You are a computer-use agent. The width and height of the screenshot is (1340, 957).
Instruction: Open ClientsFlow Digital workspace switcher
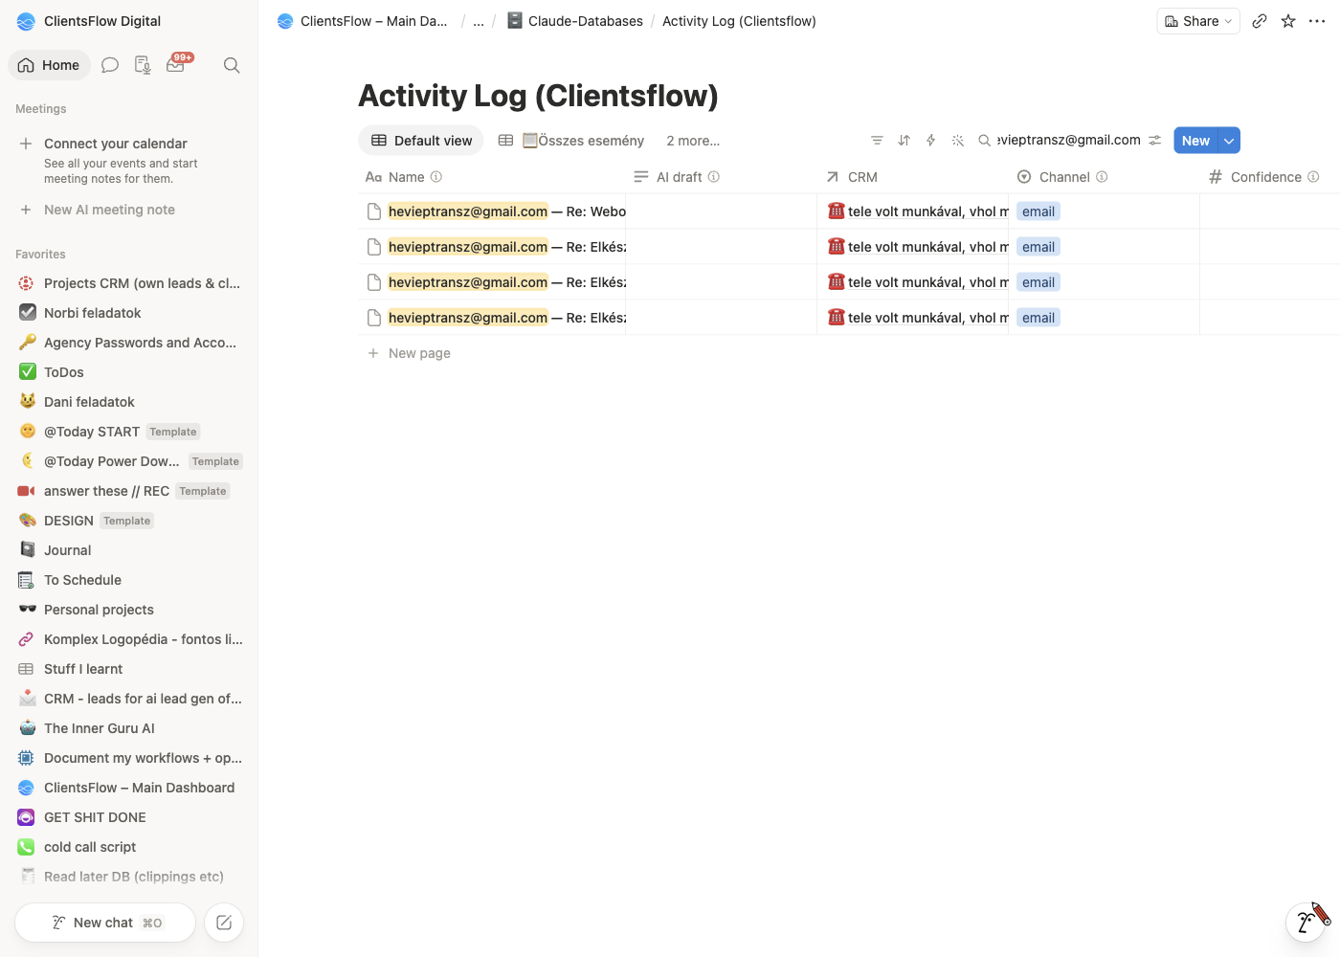tap(90, 21)
